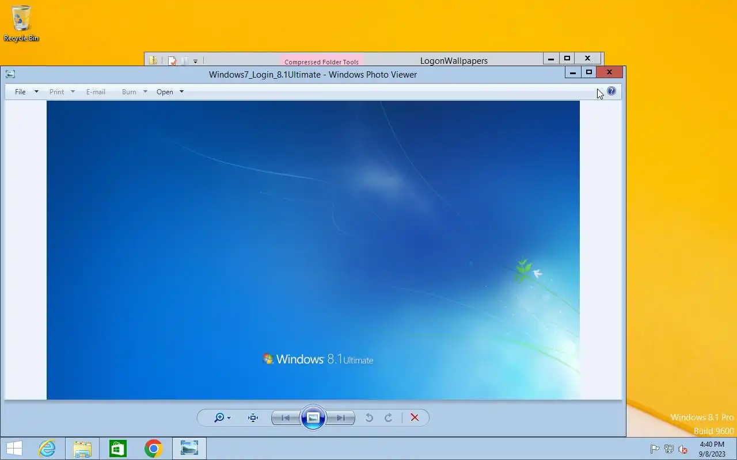Open the Burn menu
Screen dimensions: 737x460
[129, 92]
